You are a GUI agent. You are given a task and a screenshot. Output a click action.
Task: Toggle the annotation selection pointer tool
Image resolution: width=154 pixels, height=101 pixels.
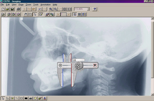pos(3,98)
